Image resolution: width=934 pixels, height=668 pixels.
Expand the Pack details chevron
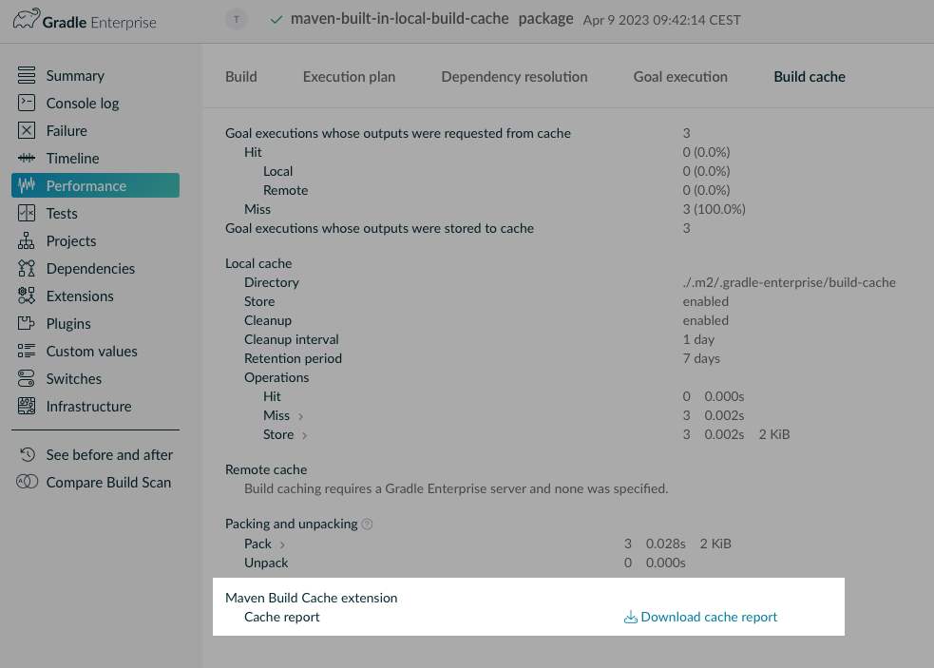pyautogui.click(x=282, y=544)
